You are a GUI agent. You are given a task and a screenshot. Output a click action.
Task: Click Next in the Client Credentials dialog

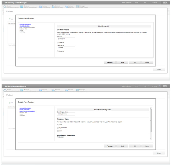pos(122,62)
